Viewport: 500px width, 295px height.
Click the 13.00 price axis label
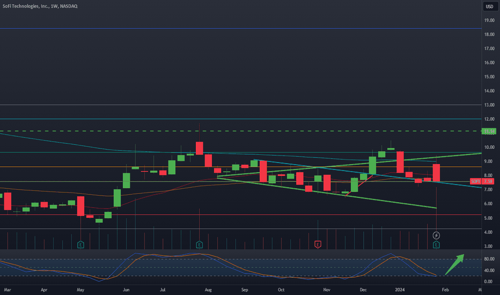(489, 105)
